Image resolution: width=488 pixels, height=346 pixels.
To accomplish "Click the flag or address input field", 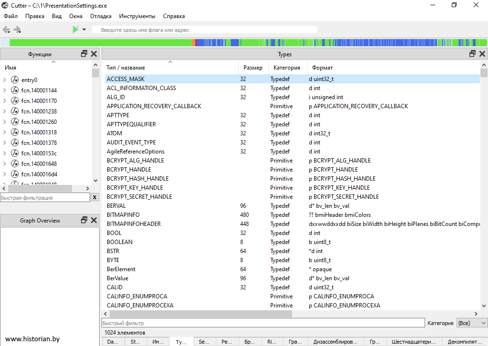I will coord(205,30).
